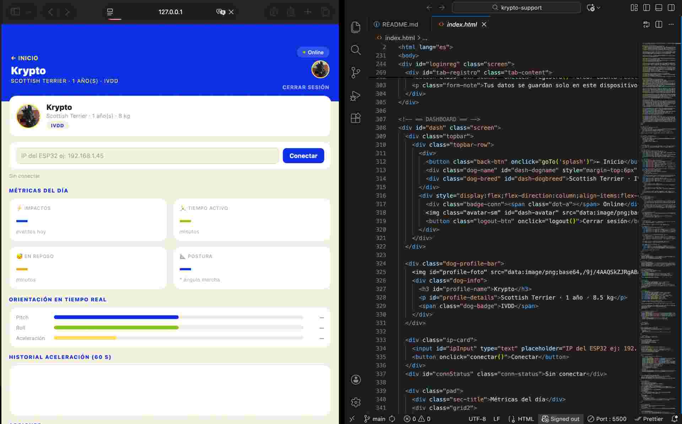Expand the breadcrumb ellipsis after index.html

coord(425,38)
